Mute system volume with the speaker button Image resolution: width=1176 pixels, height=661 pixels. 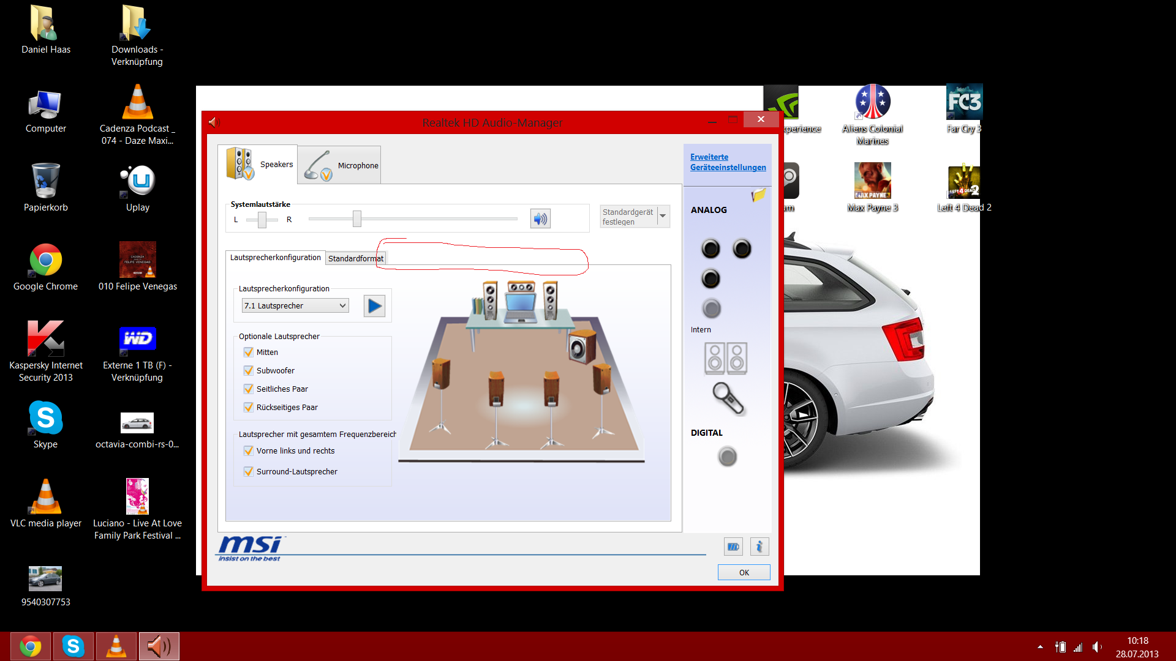pyautogui.click(x=540, y=218)
